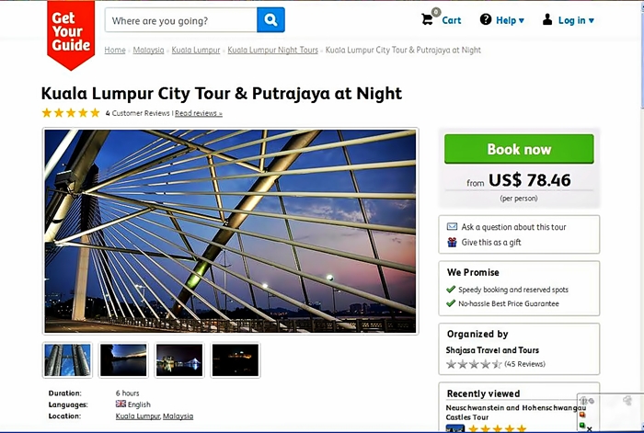Image resolution: width=644 pixels, height=433 pixels.
Task: Open the Read reviews link
Action: (x=199, y=113)
